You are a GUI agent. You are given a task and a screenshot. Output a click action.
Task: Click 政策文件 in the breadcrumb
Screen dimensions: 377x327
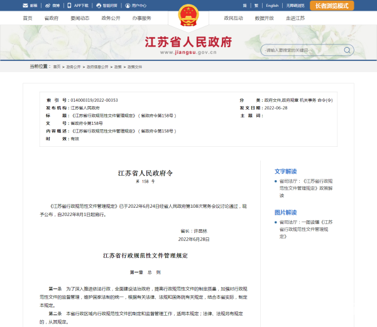tap(134, 67)
